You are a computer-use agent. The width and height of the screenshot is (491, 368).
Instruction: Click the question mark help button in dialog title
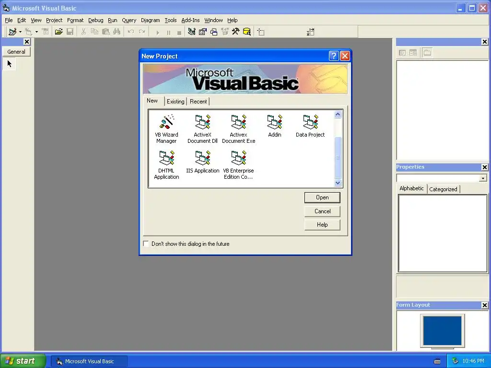point(334,56)
